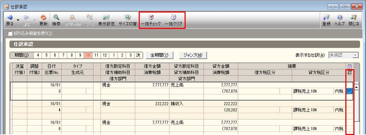This screenshot has height=135, width=366.
Task: Click the 借方勘定科目 column header
Action: click(118, 66)
